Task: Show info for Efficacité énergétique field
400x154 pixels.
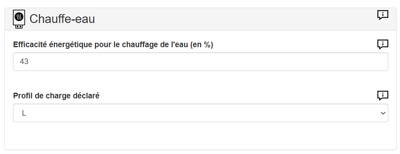Action: pos(383,44)
